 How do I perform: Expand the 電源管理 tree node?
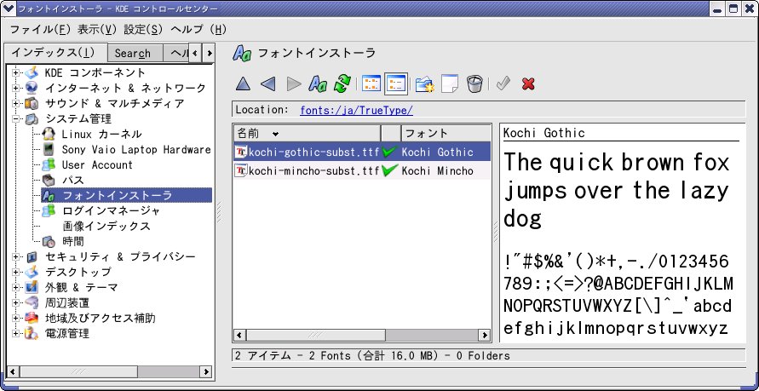tap(16, 333)
